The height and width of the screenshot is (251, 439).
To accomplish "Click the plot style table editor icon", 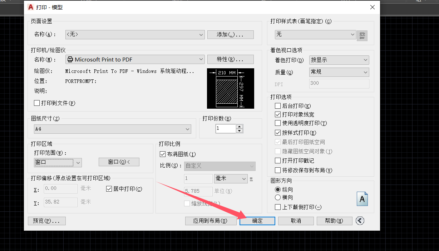I will coord(362,35).
